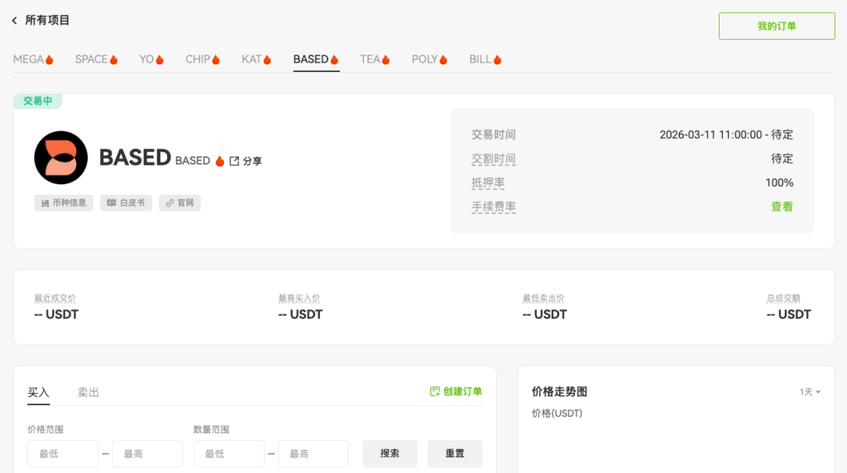The height and width of the screenshot is (473, 847).
Task: Click the 抵押率 label
Action: (x=488, y=183)
